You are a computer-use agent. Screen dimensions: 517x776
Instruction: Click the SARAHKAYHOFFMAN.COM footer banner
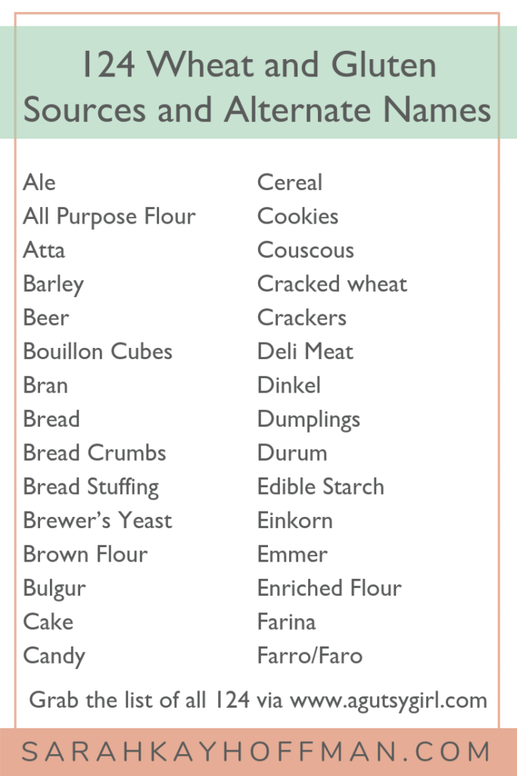259,752
